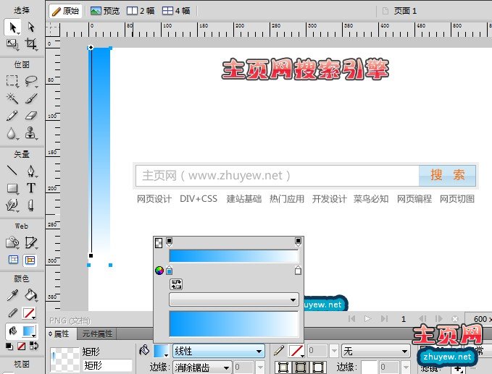Click the reverse gradient button
The image size is (492, 374).
pyautogui.click(x=176, y=284)
